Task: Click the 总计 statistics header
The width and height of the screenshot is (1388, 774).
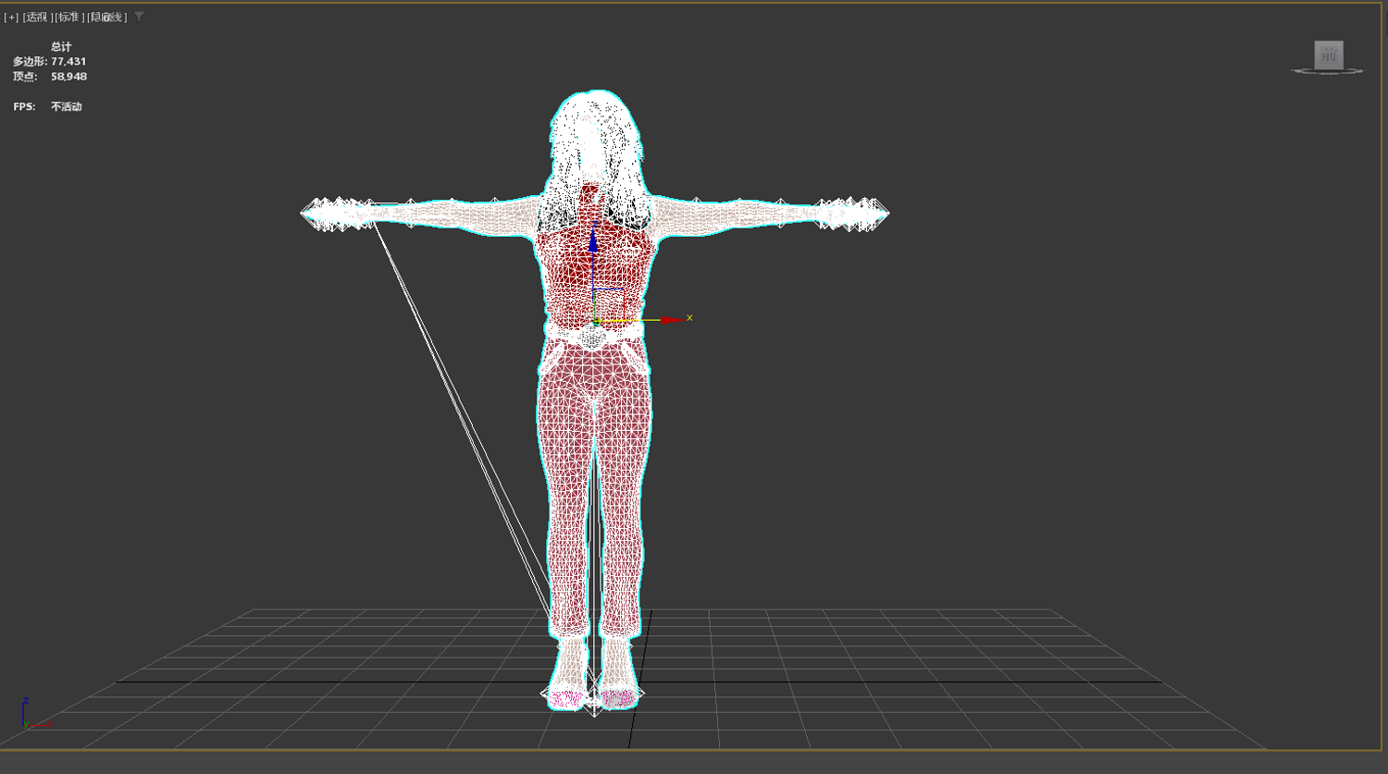Action: [61, 46]
